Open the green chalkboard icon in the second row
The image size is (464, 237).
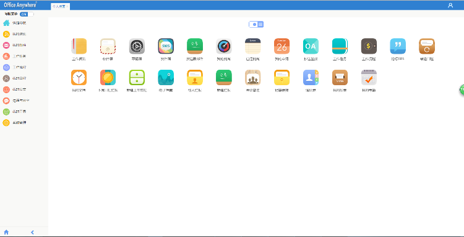tap(224, 77)
